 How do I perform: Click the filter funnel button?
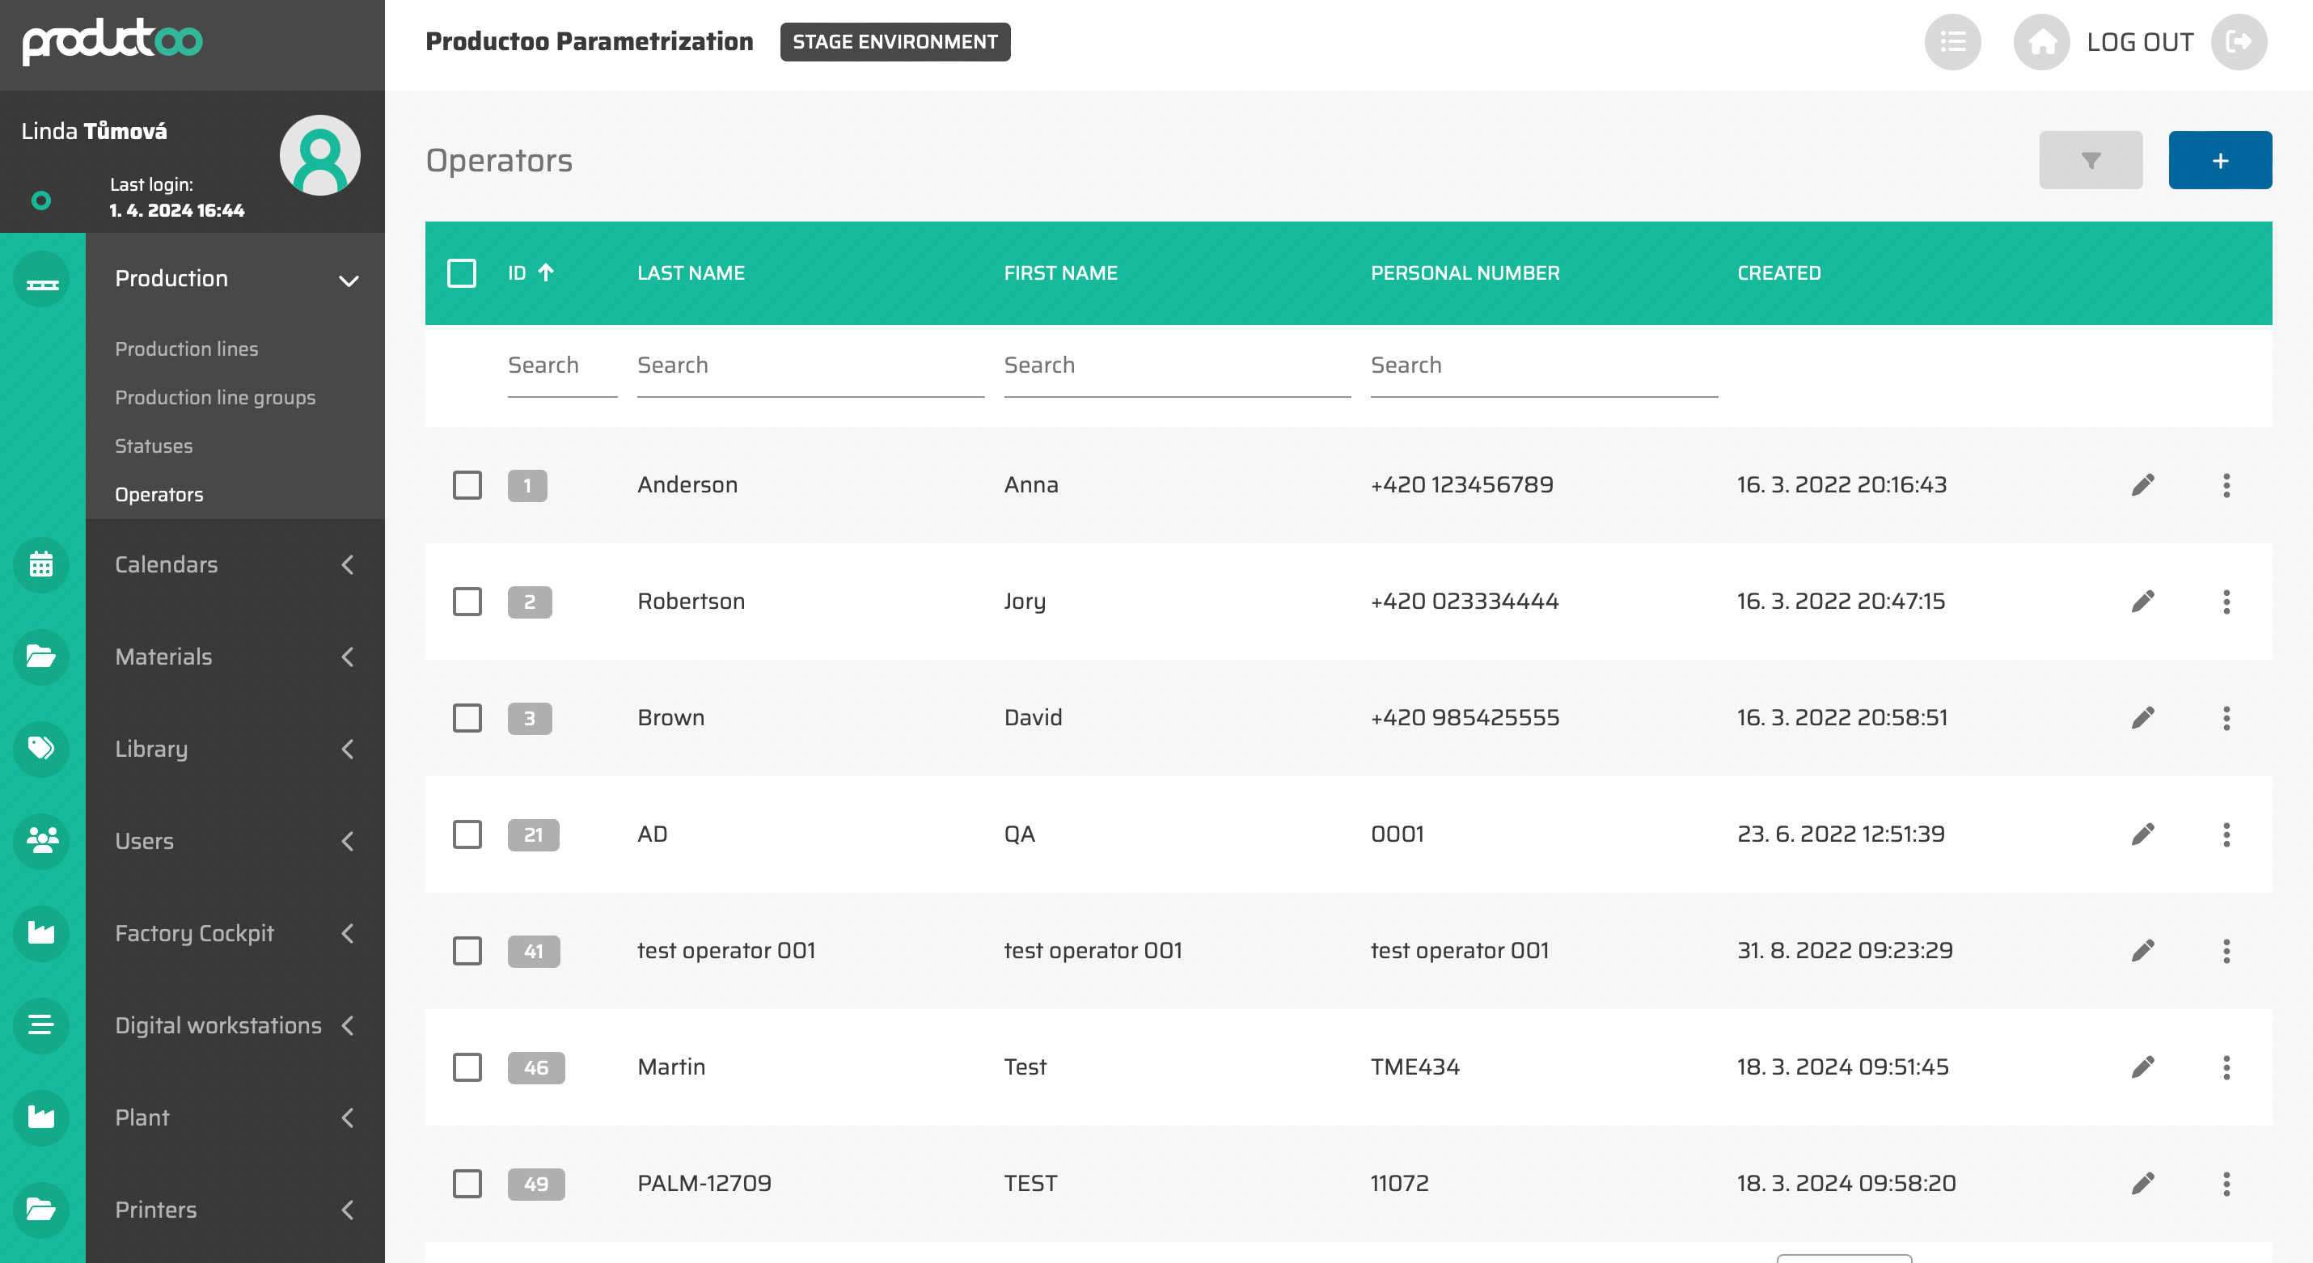[2091, 161]
